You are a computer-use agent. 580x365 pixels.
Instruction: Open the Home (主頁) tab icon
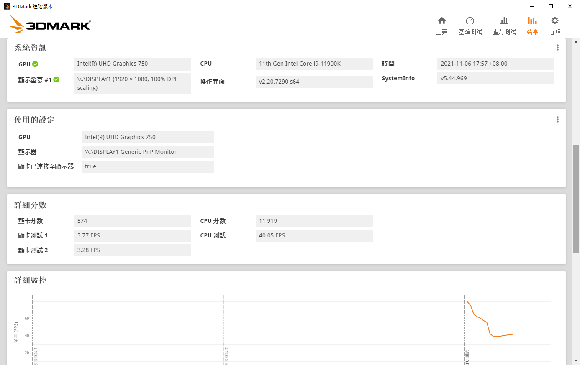pos(442,20)
